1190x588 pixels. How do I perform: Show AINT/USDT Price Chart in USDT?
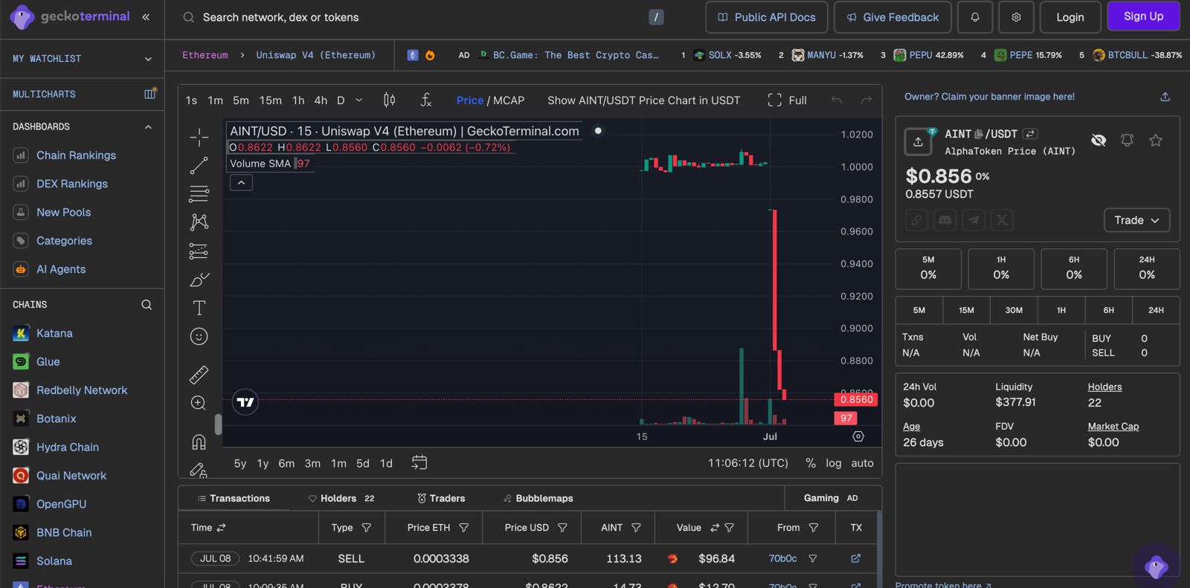tap(643, 100)
